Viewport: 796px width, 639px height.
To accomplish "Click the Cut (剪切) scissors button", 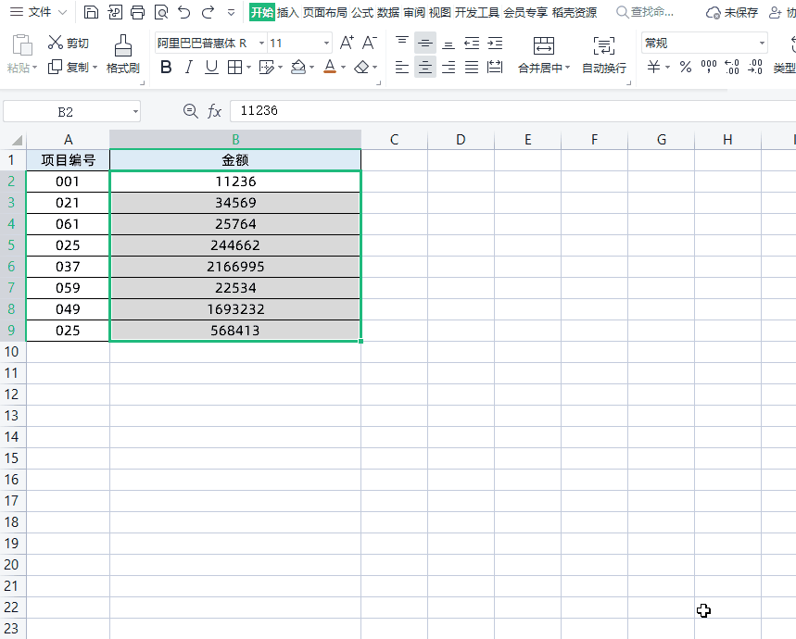I will 69,43.
